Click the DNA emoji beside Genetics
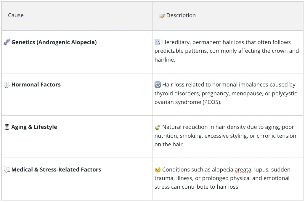The width and height of the screenshot is (305, 202). point(7,42)
